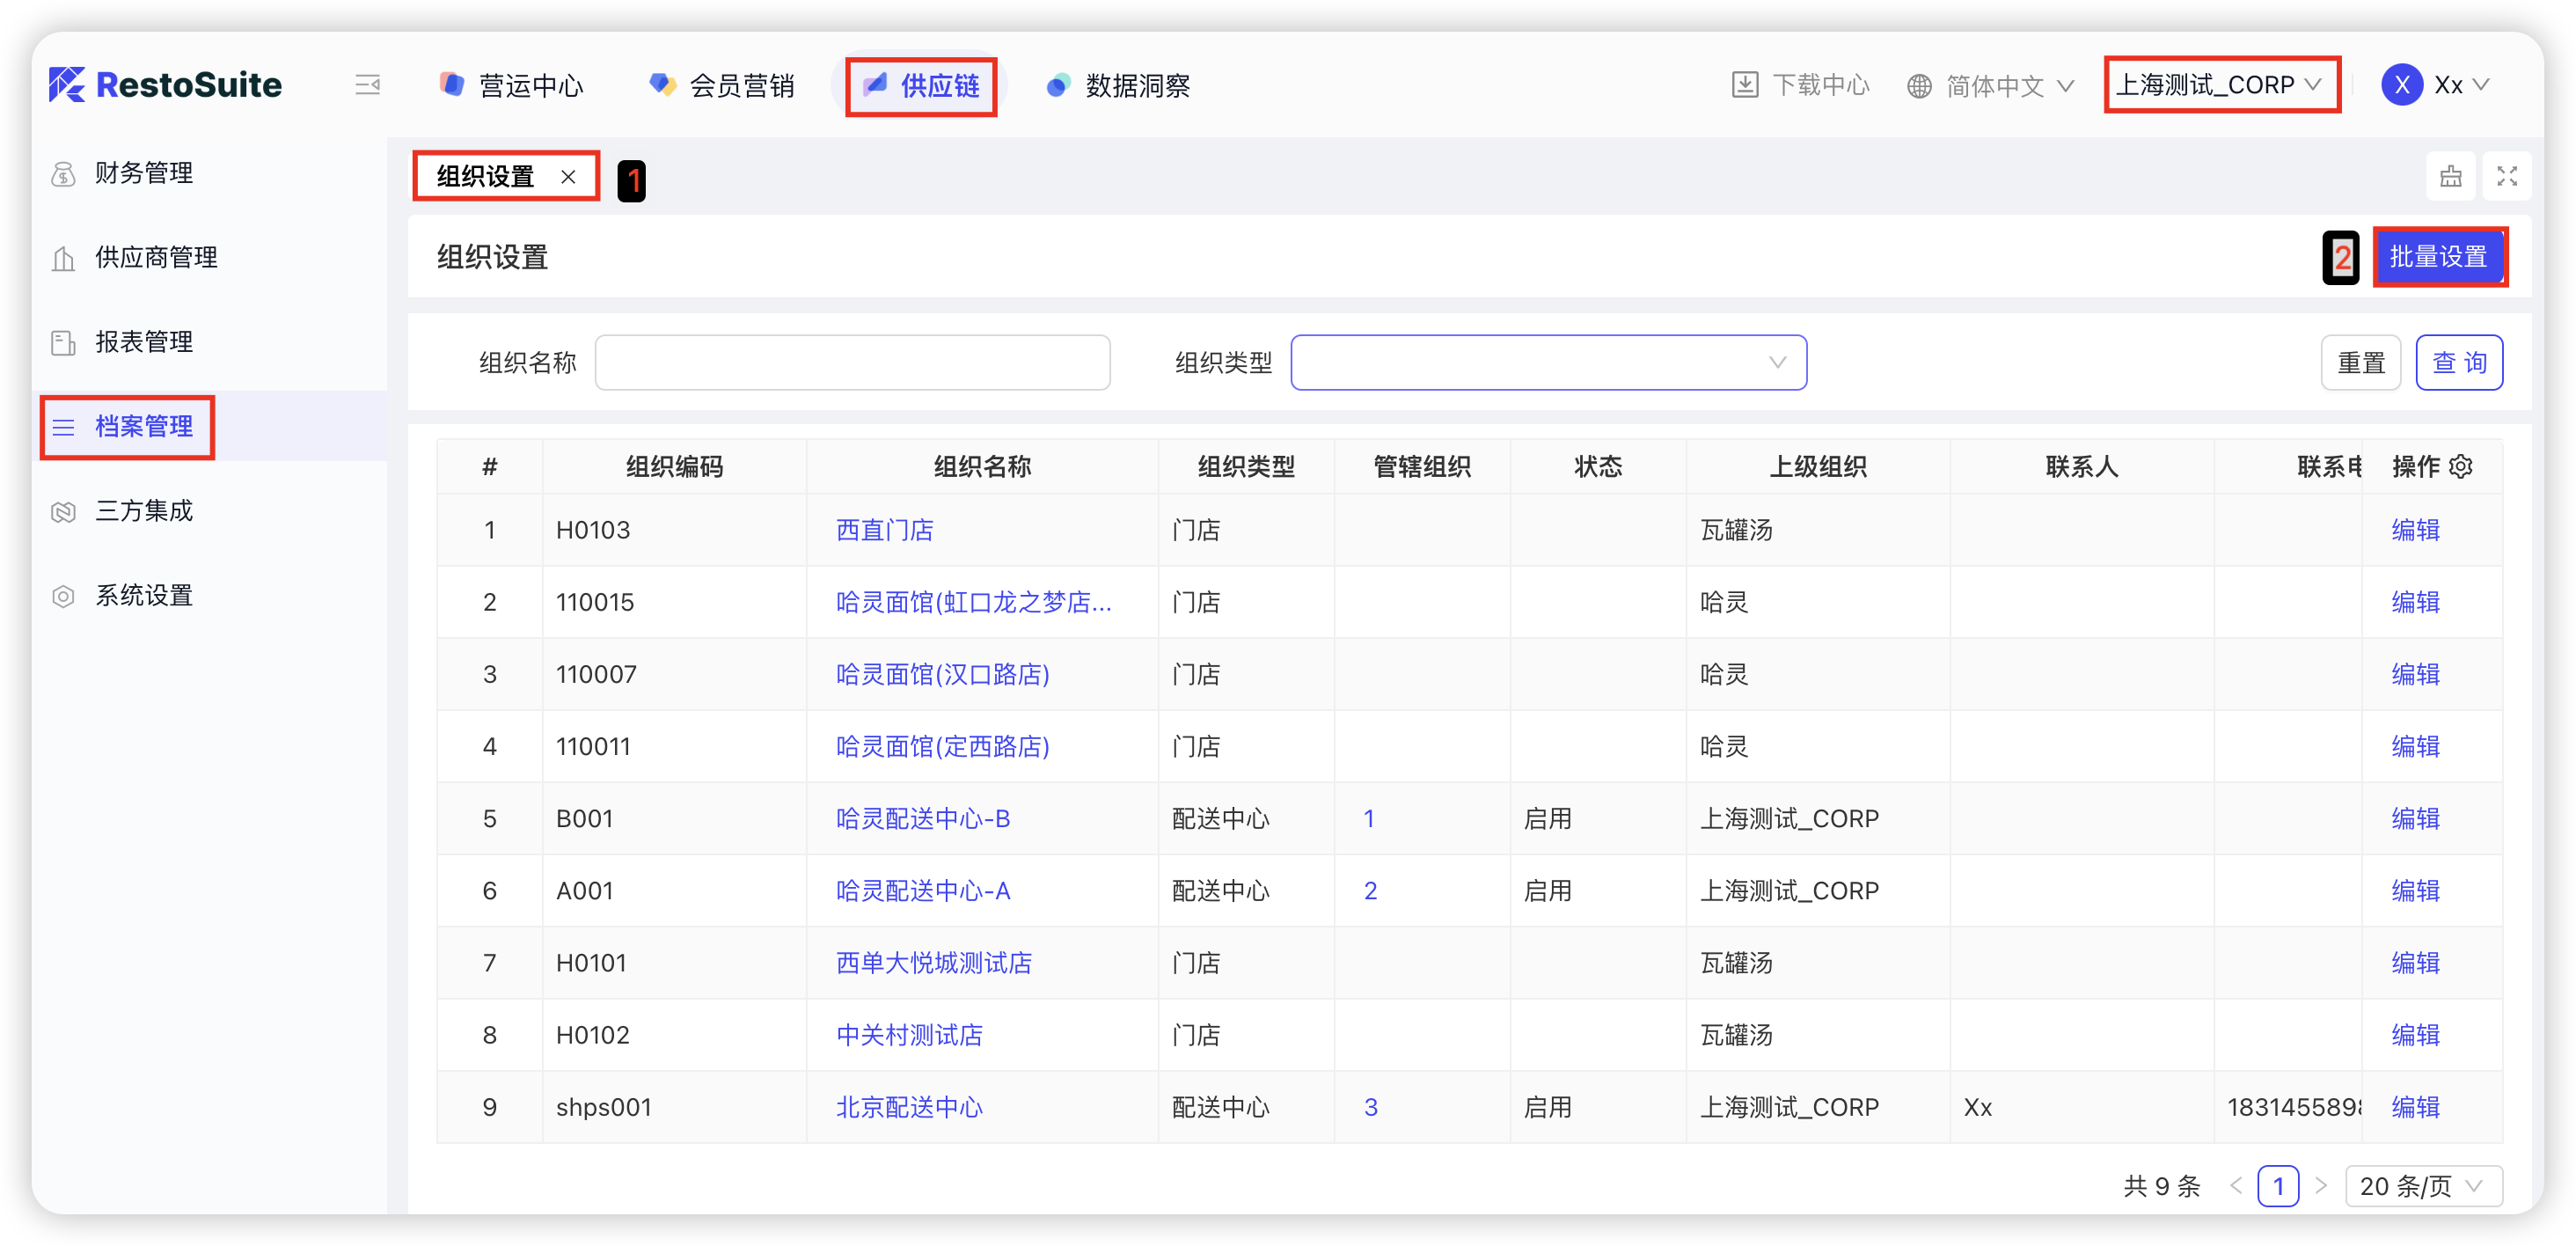This screenshot has height=1246, width=2576.
Task: Click the layout icon beside fullscreen
Action: pos(2450,177)
